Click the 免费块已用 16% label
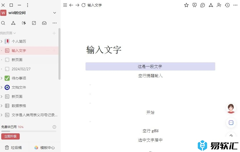The image size is (240, 152). [x=12, y=127]
